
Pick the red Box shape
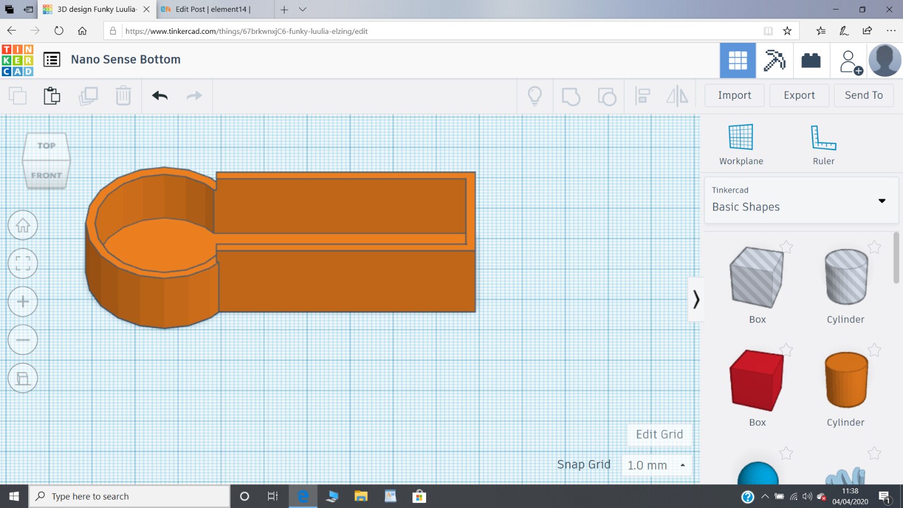[756, 379]
